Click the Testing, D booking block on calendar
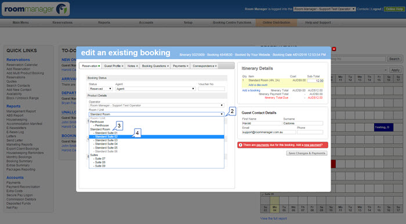Screen dimensions: 406x224 (x=383, y=127)
